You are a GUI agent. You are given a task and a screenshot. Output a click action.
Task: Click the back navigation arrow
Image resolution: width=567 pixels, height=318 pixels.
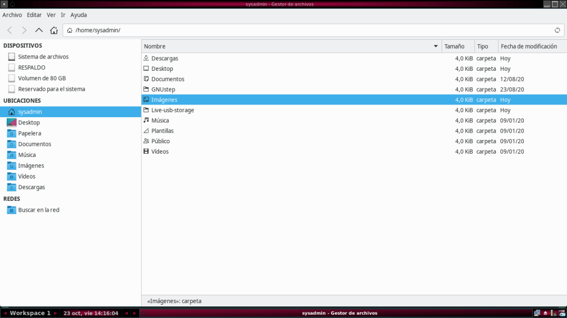point(10,30)
